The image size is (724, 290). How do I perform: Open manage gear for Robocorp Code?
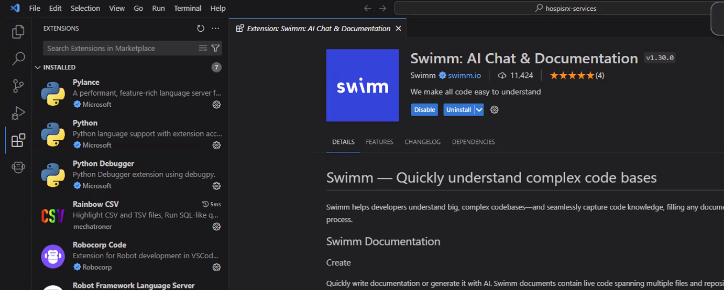[x=216, y=267]
